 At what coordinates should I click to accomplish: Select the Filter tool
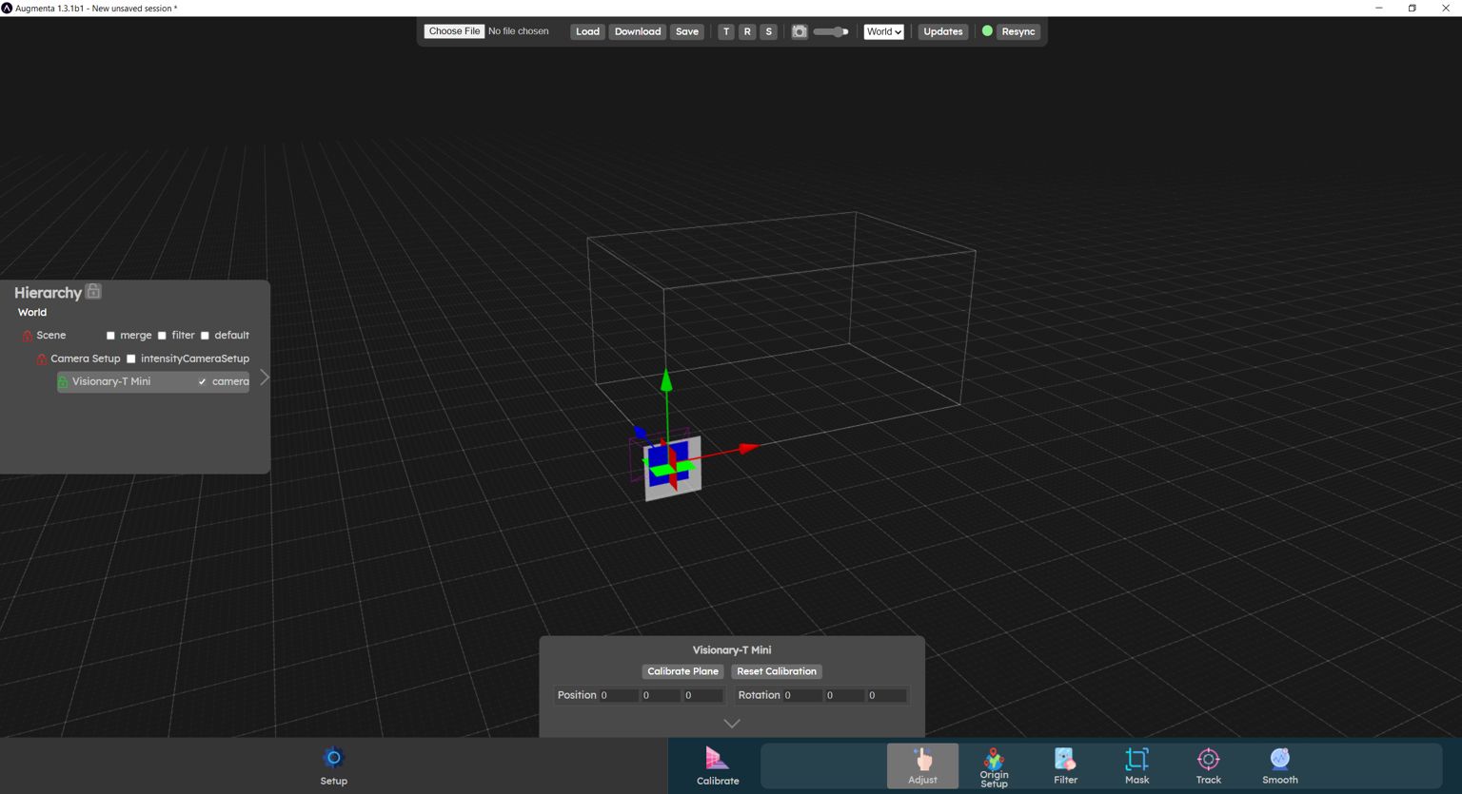(1065, 765)
